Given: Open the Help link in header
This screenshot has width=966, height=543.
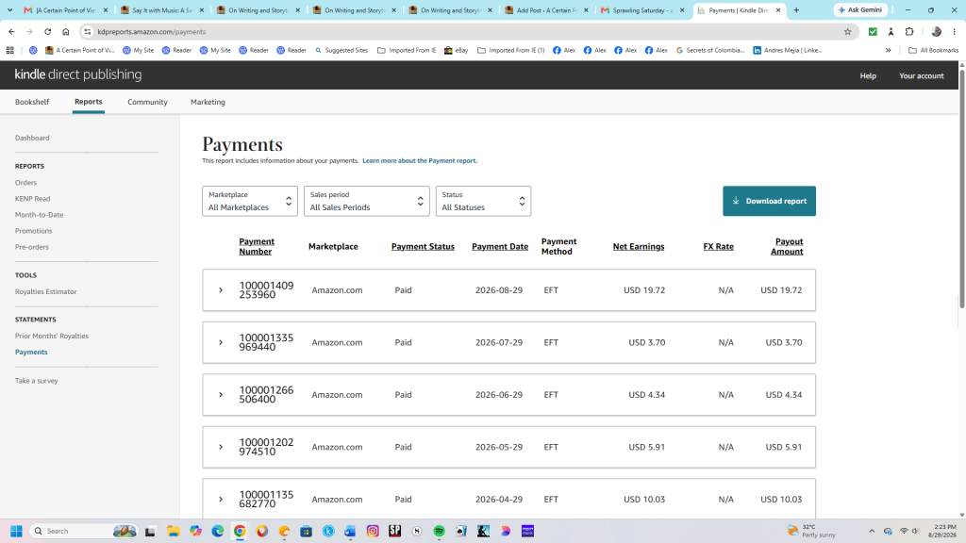Looking at the screenshot, I should point(868,75).
